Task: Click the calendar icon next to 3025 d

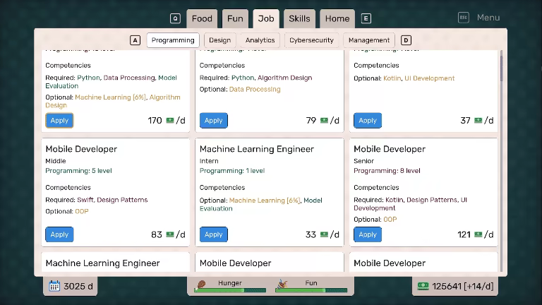Action: click(x=54, y=286)
